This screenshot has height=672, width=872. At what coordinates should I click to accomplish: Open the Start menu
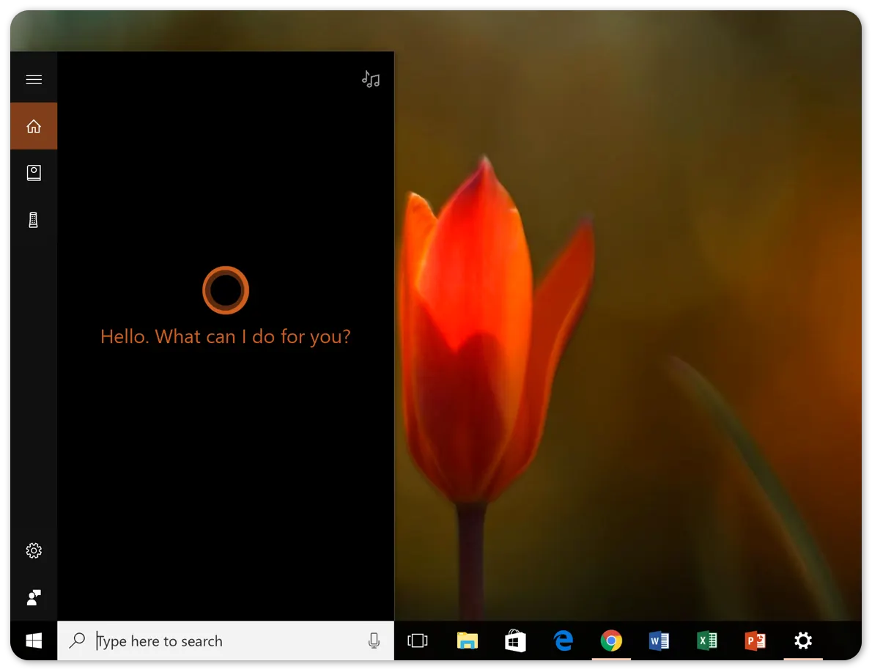(x=34, y=640)
